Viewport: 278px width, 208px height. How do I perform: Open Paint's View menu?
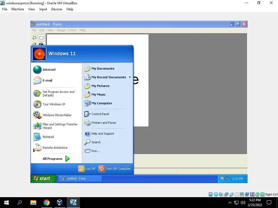(50, 30)
